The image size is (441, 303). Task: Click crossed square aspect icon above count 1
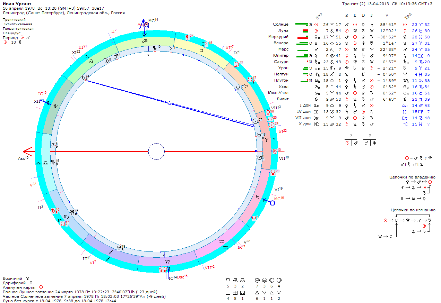point(242,292)
